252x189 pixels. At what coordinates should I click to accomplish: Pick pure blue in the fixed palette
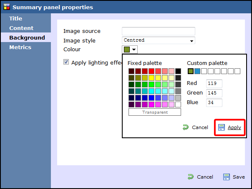point(151,98)
